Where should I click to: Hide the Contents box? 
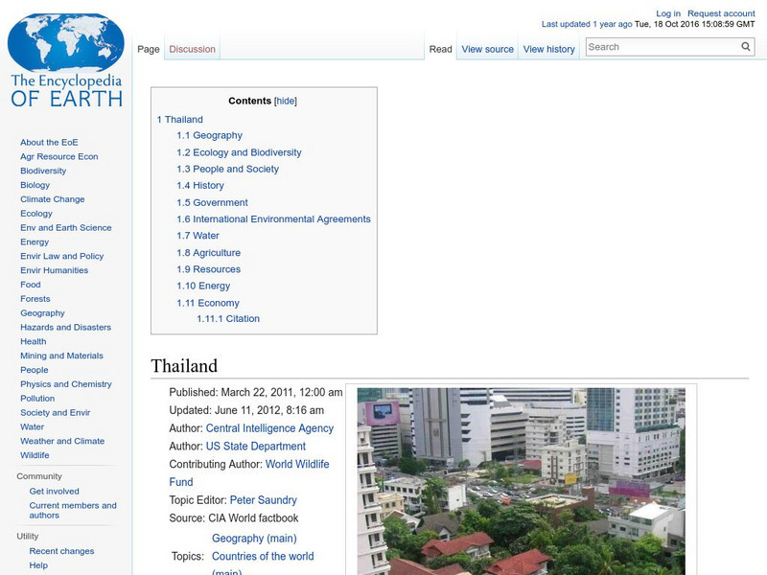pyautogui.click(x=284, y=100)
